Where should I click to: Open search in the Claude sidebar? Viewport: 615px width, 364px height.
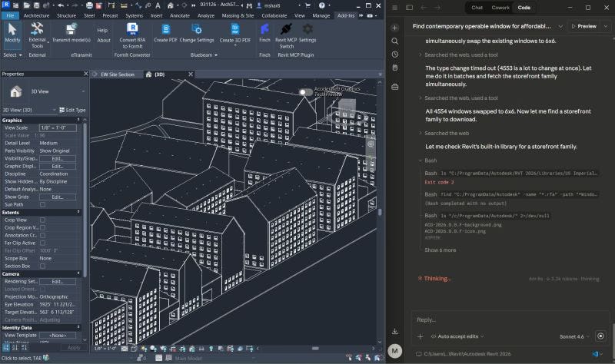[x=395, y=41]
